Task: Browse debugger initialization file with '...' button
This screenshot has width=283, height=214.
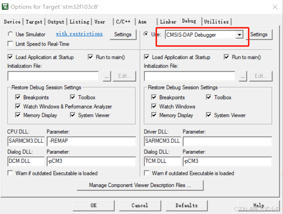Action: [243, 76]
